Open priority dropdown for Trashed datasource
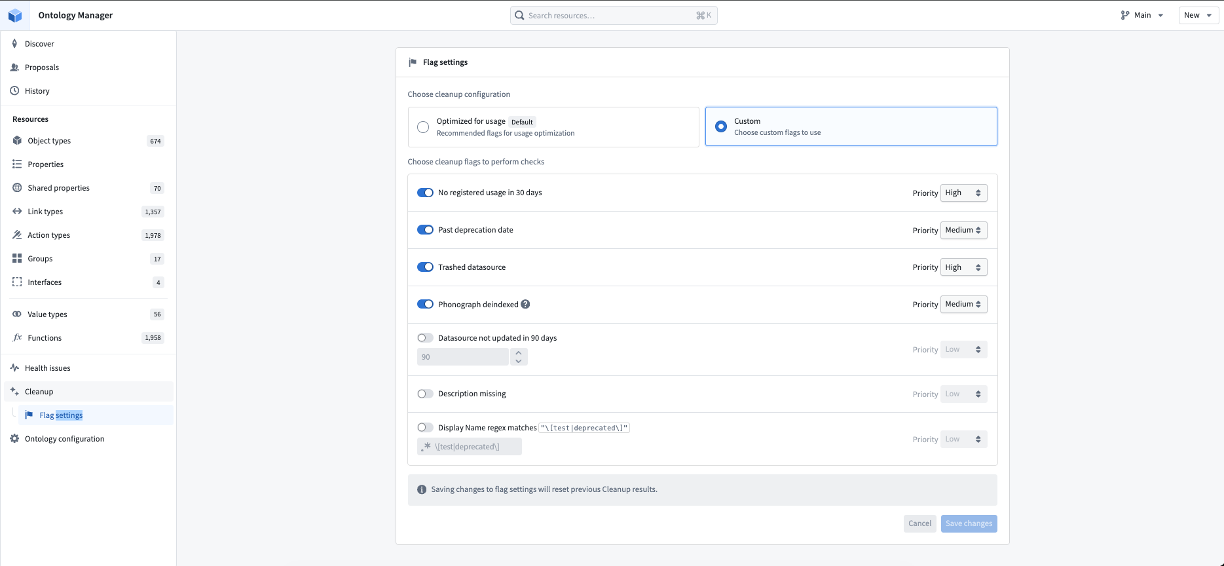Screen dimensions: 1224x566 tap(963, 267)
